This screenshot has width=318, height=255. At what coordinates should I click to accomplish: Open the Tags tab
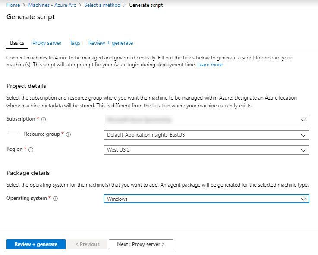[x=75, y=43]
